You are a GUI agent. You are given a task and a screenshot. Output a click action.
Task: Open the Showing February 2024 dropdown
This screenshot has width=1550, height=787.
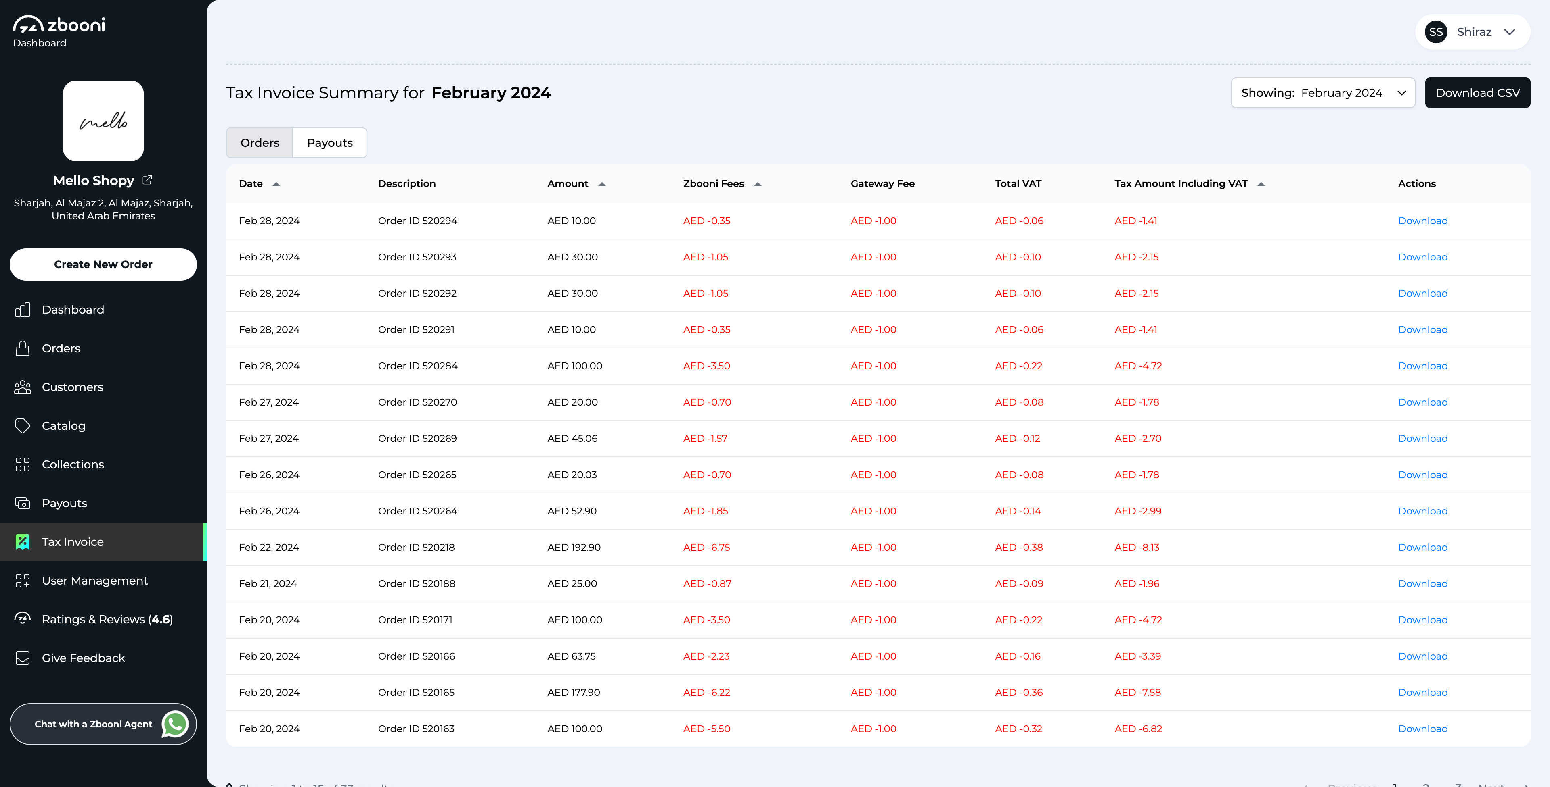[1323, 93]
